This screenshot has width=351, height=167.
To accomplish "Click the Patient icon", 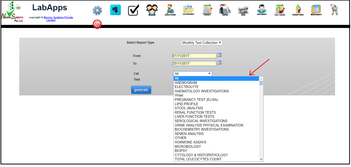I will [x=262, y=10].
